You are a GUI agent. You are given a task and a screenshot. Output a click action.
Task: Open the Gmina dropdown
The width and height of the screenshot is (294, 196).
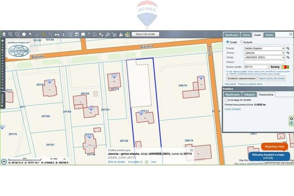click(x=265, y=53)
